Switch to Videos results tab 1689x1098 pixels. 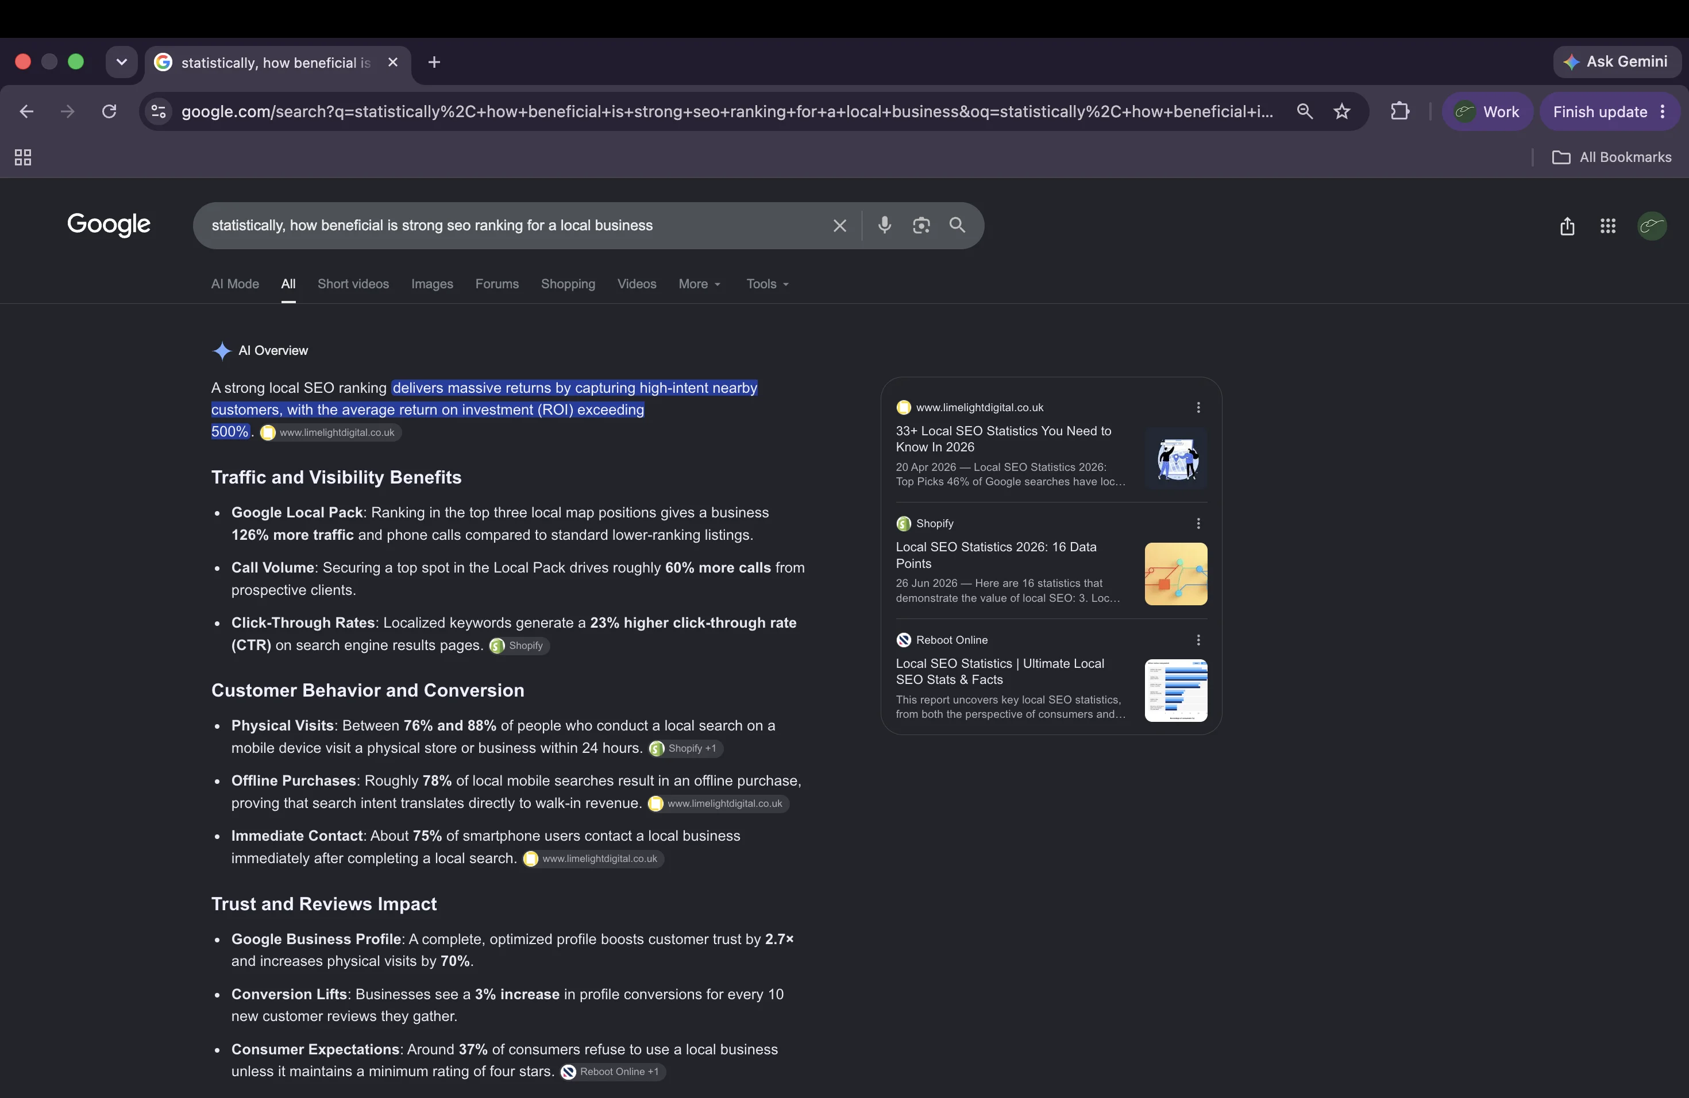click(637, 284)
